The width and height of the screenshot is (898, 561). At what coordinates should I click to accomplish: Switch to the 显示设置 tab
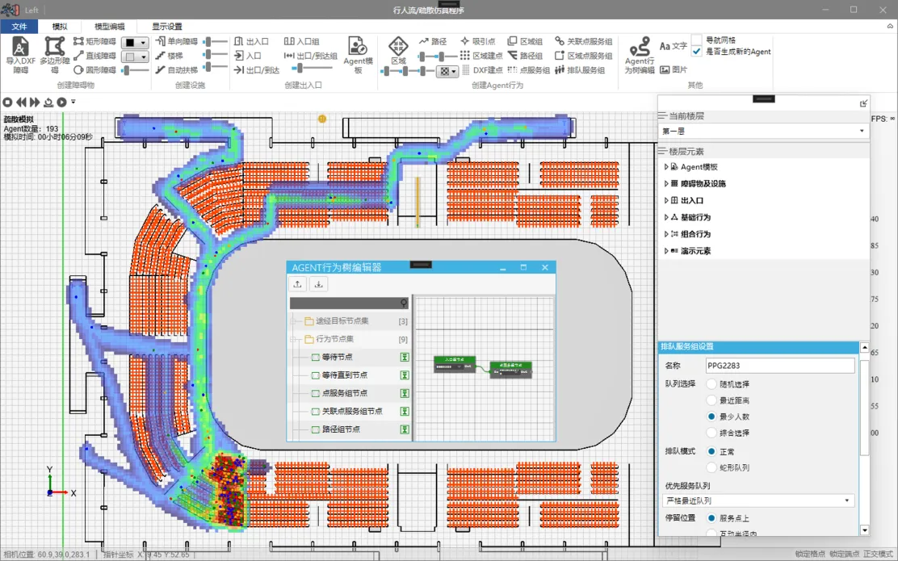pos(166,27)
